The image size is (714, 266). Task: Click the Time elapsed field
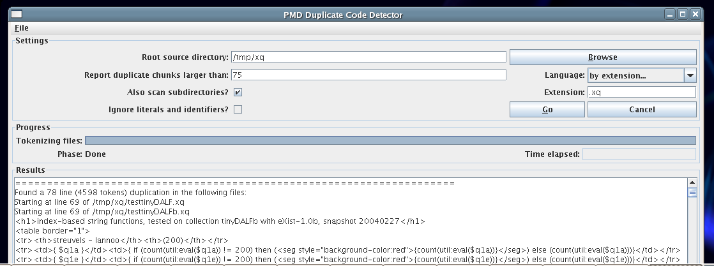(639, 154)
